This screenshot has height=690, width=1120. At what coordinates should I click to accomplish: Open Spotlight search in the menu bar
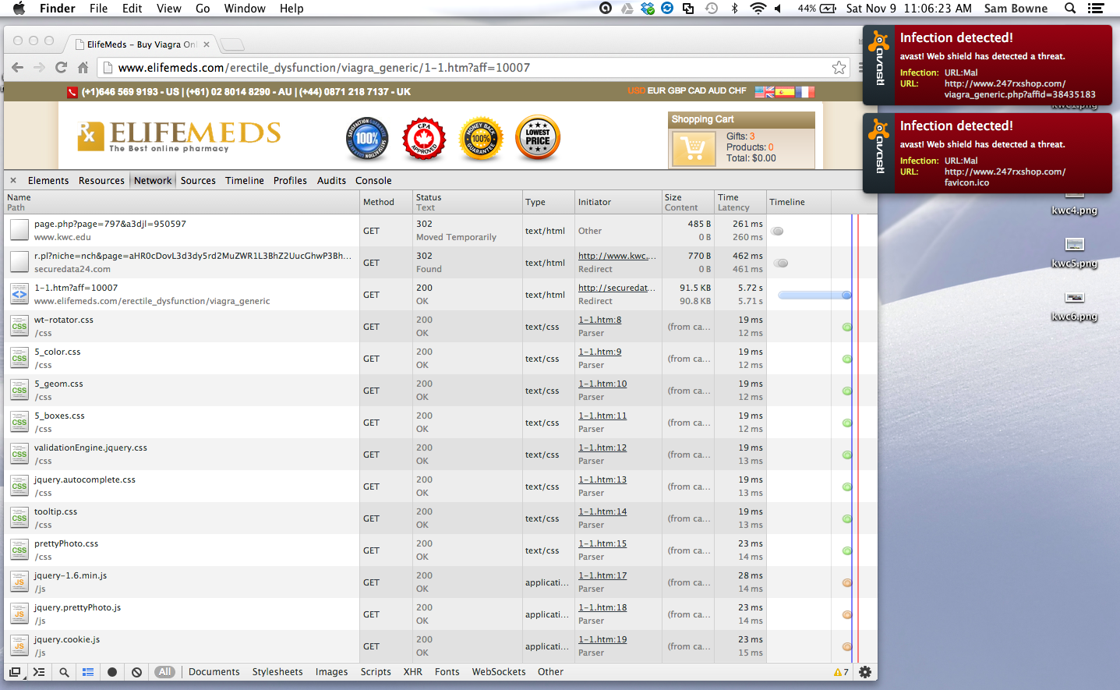tap(1070, 9)
